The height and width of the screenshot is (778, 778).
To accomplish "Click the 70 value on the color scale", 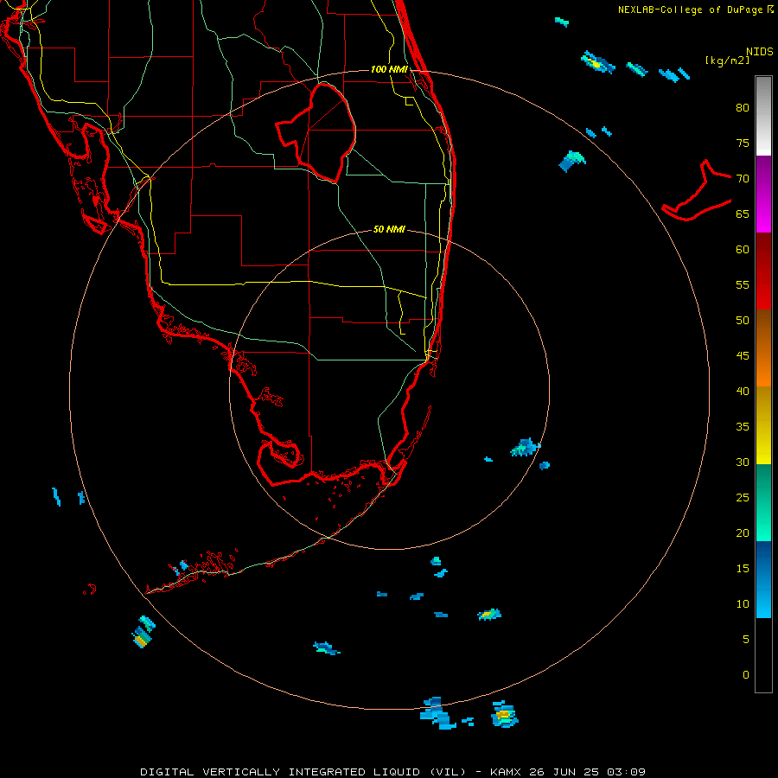I will [743, 179].
